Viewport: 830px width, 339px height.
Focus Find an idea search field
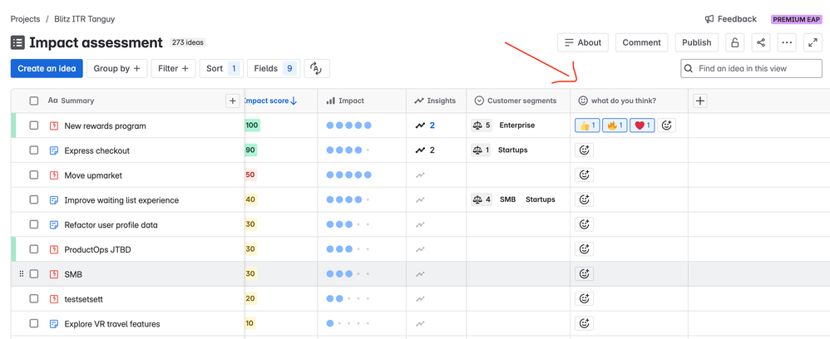(751, 69)
